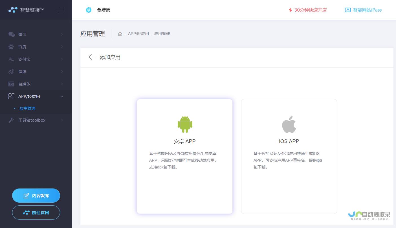Image resolution: width=396 pixels, height=228 pixels.
Task: Expand the 百度 menu chevron
Action: [62, 47]
